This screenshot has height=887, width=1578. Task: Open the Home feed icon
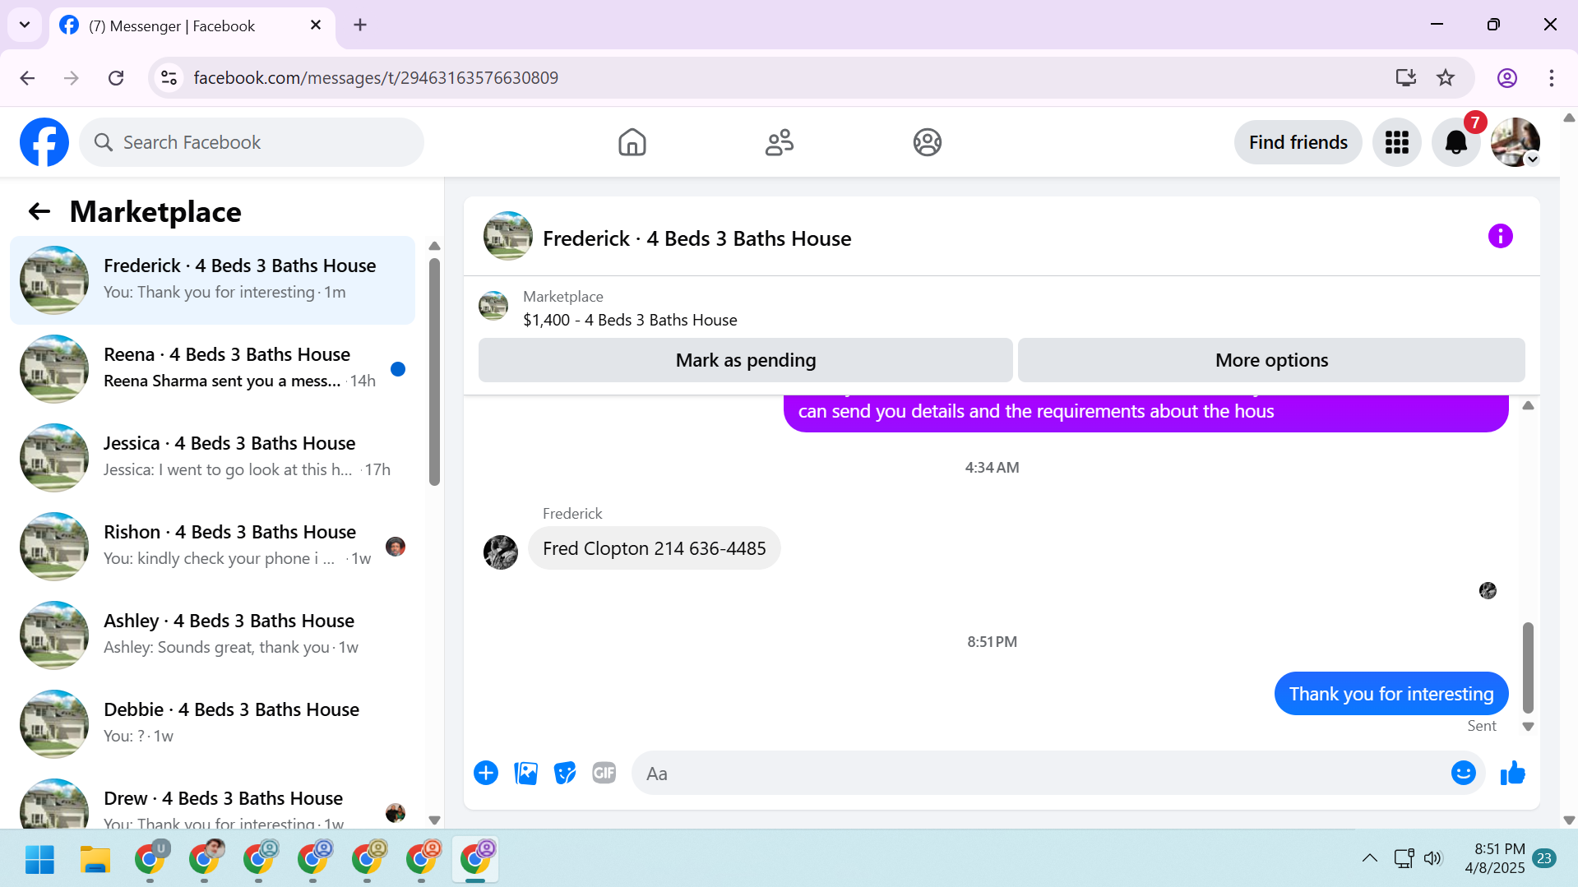tap(632, 142)
